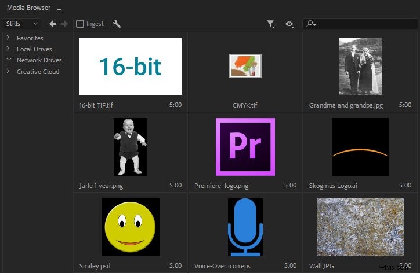Open the directory viewers eye icon
Viewport: 420px width, 273px height.
point(289,24)
